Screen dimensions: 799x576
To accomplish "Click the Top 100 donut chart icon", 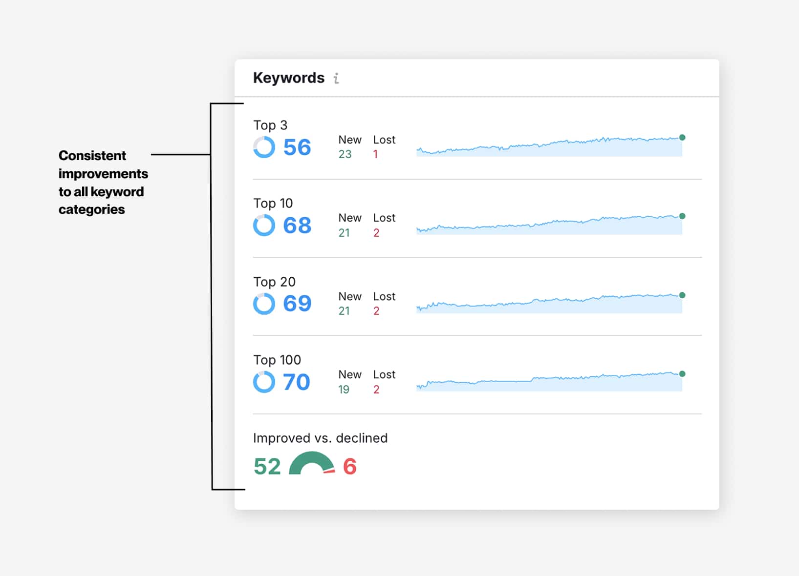I will 264,382.
